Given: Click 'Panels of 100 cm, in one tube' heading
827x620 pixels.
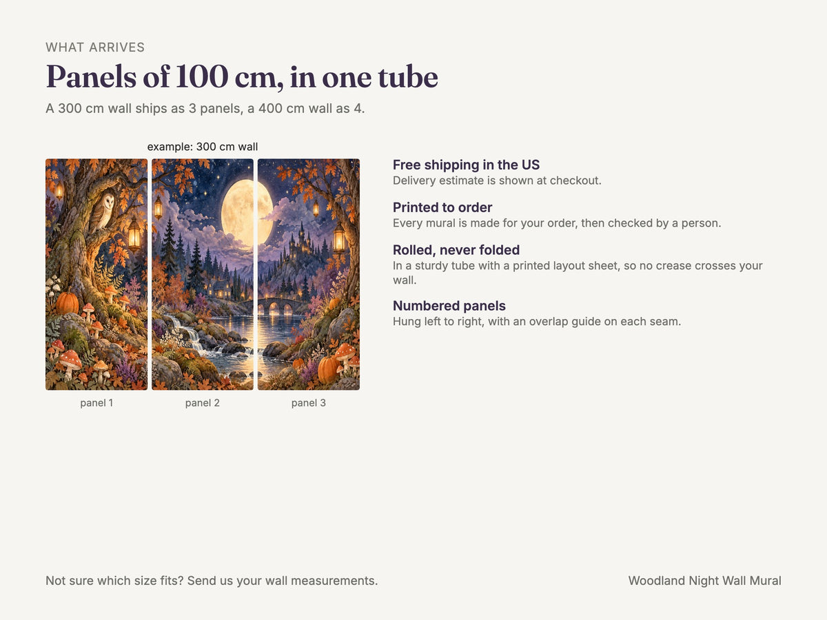Looking at the screenshot, I should (242, 76).
